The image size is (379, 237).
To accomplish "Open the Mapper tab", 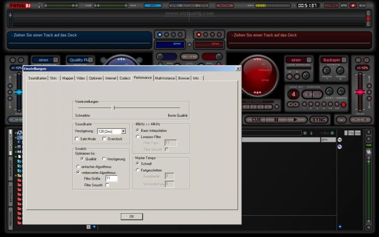I will [x=68, y=78].
